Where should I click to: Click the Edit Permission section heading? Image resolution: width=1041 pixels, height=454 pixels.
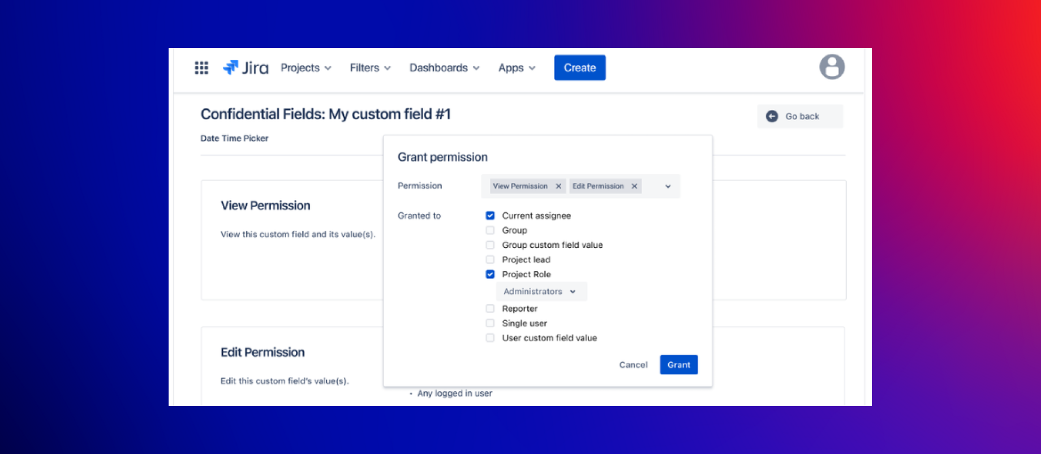click(263, 352)
